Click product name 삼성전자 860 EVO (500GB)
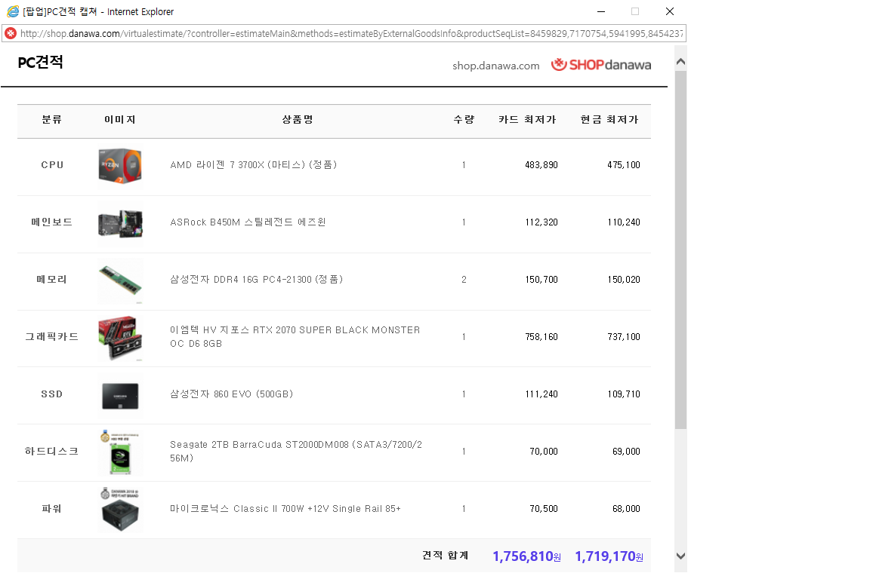 (x=231, y=394)
